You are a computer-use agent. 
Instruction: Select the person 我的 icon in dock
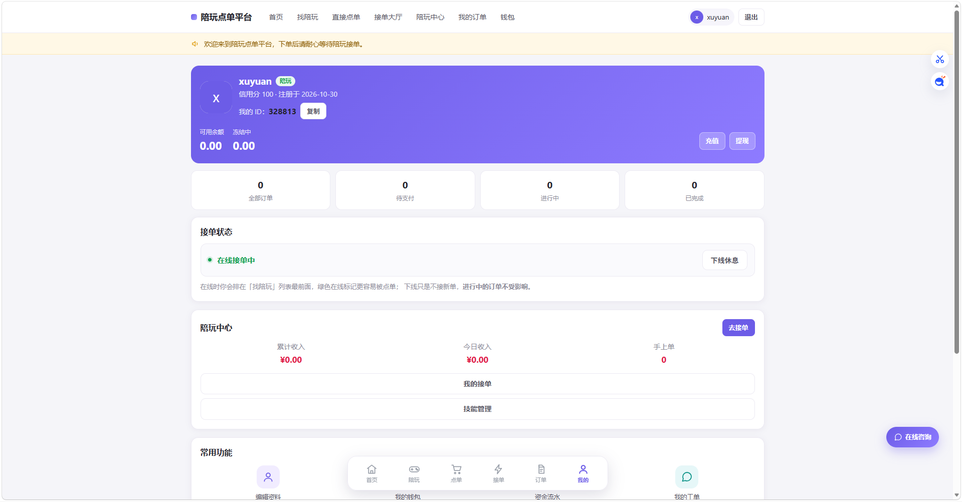[x=583, y=473]
